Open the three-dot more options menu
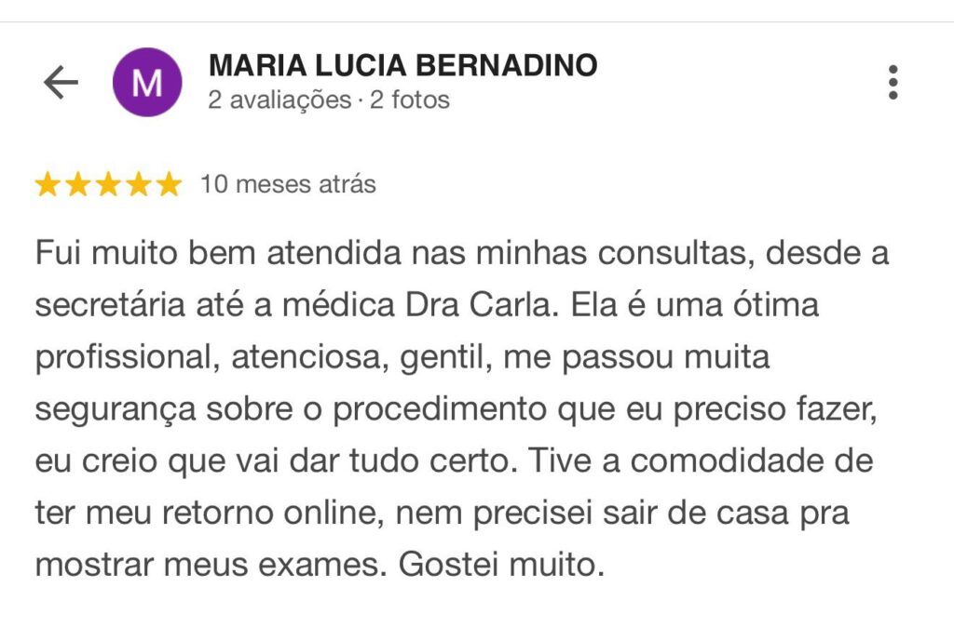 click(893, 83)
